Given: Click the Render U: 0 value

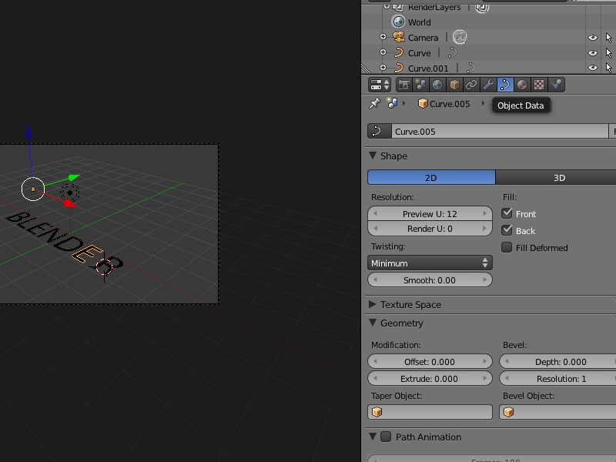Looking at the screenshot, I should 430,229.
